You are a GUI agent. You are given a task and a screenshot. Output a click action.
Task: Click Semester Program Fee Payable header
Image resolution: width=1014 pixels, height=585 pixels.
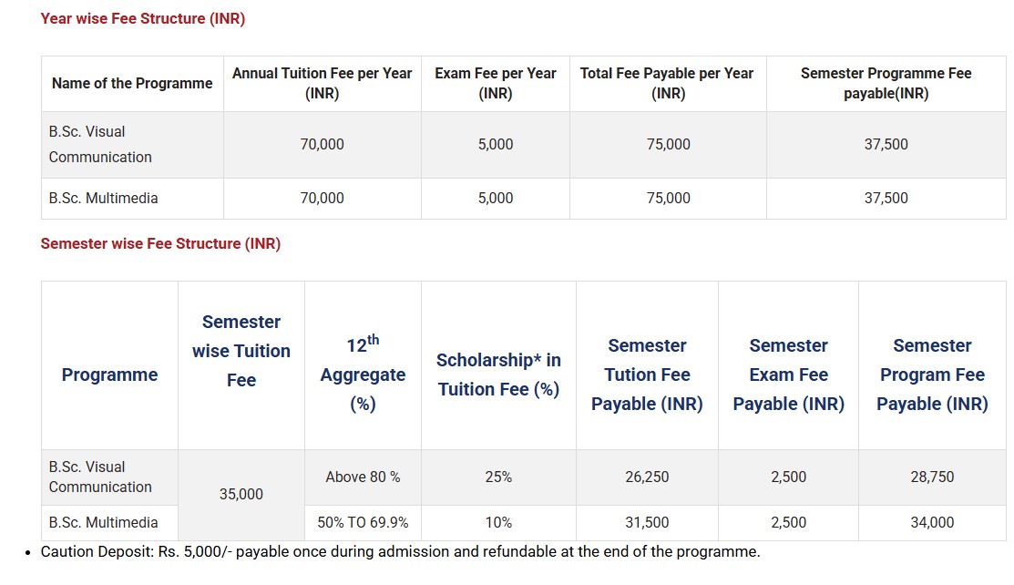932,375
